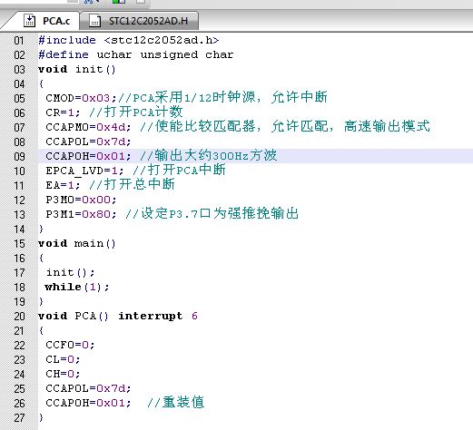The height and width of the screenshot is (430, 473).
Task: Place cursor on the #include line
Action: pyautogui.click(x=128, y=40)
